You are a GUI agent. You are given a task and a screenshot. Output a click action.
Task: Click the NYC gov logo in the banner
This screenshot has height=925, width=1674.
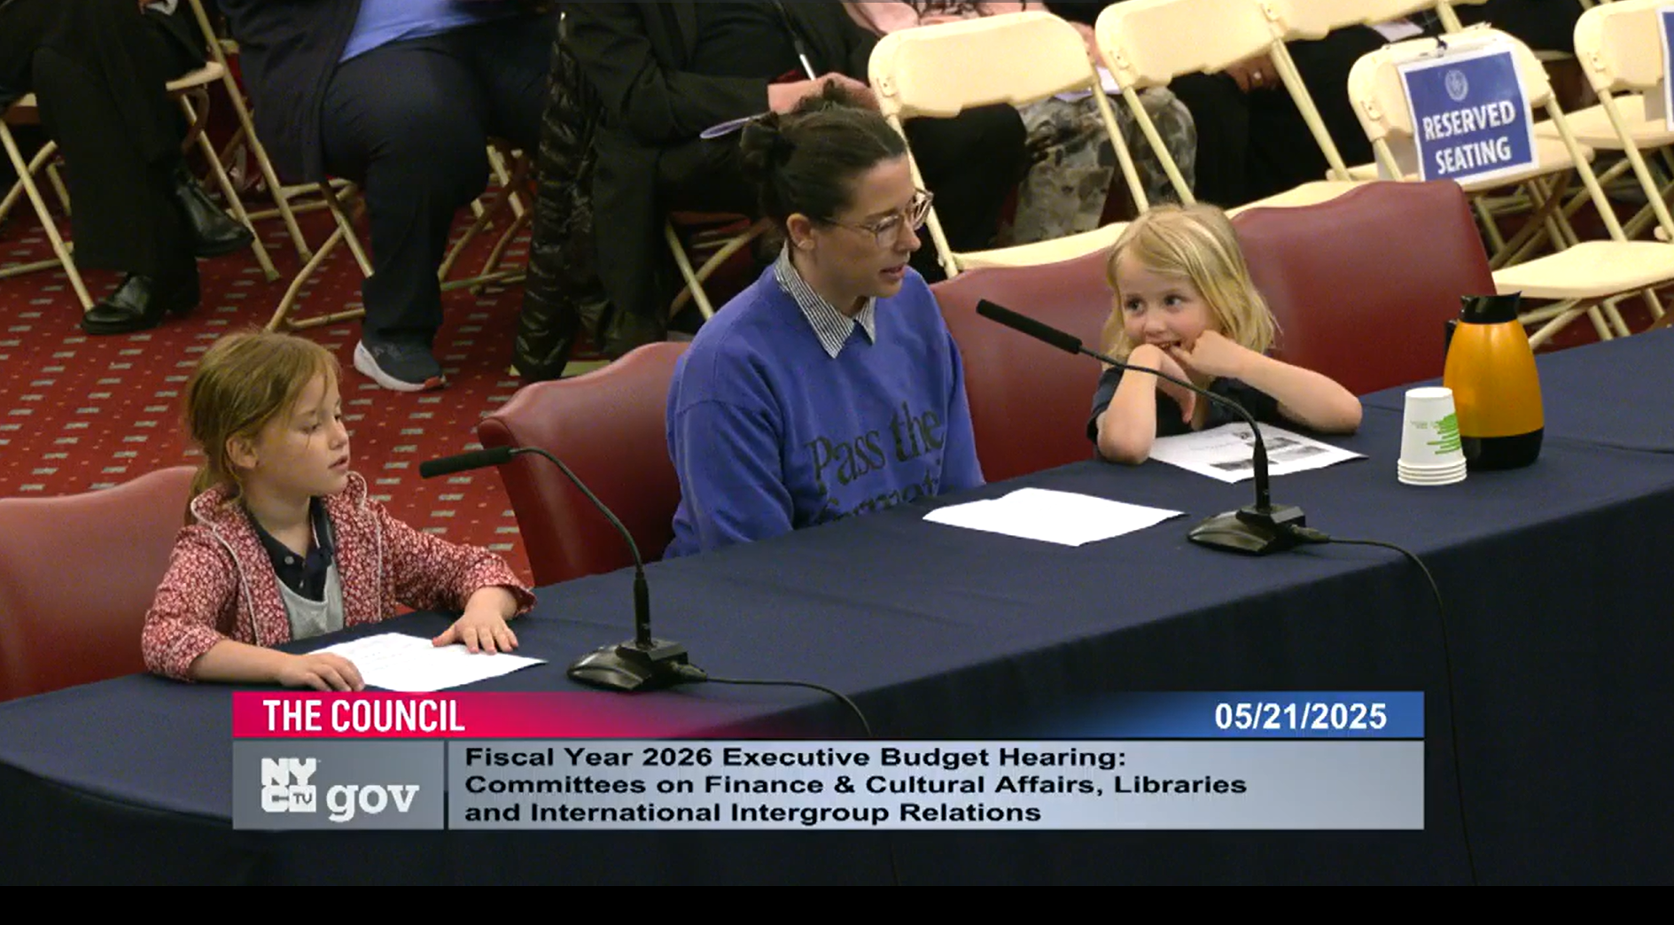(339, 786)
